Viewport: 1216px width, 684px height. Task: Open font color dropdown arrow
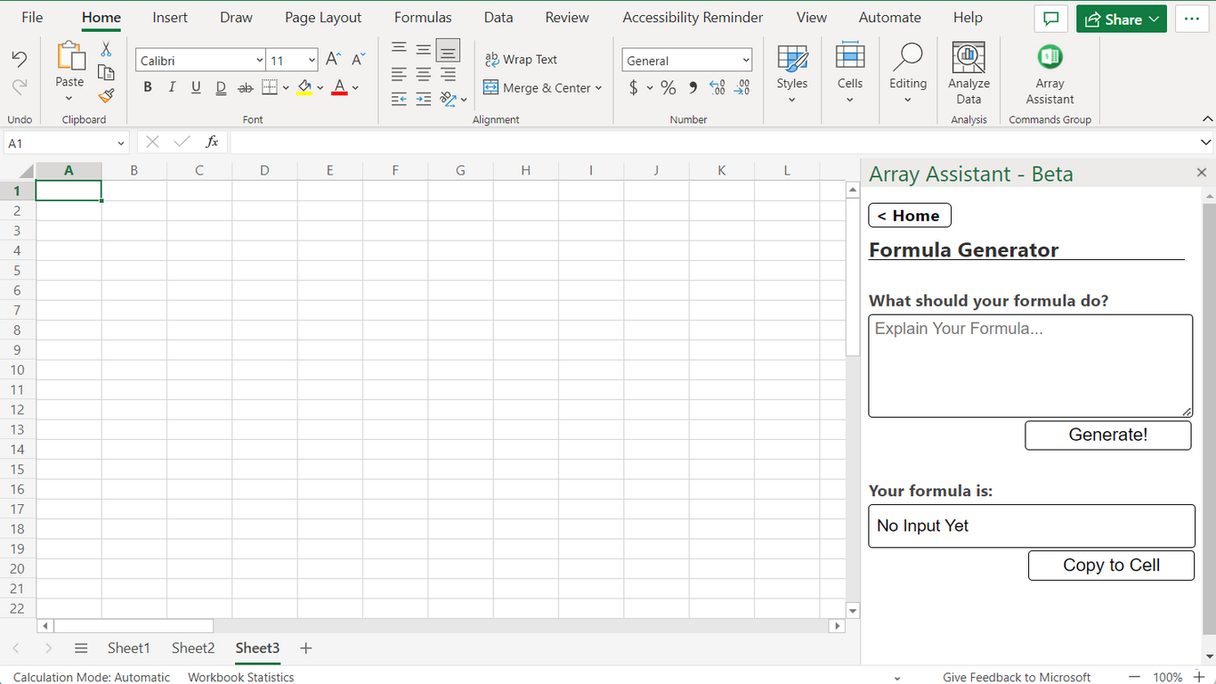pos(355,87)
